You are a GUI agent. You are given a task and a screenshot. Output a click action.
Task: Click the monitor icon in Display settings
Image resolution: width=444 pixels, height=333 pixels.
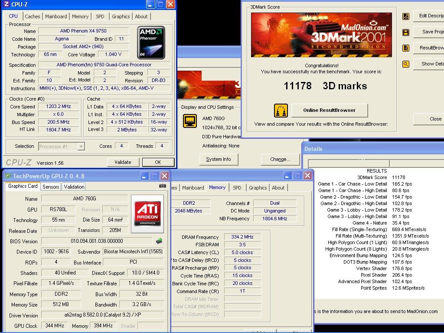coord(190,121)
